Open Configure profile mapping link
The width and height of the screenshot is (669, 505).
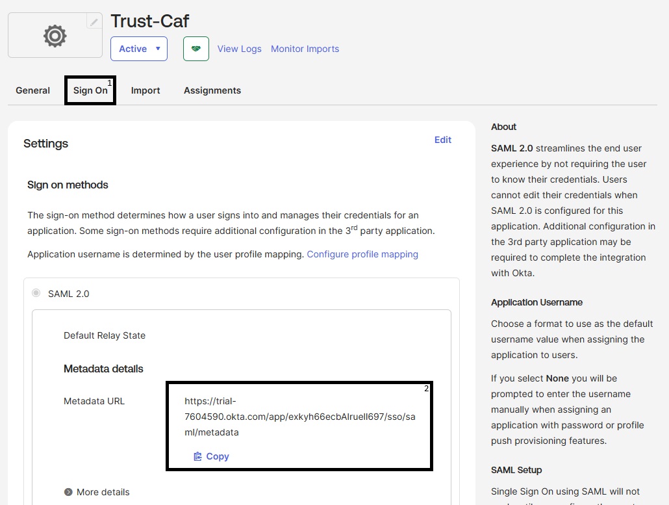tap(362, 254)
